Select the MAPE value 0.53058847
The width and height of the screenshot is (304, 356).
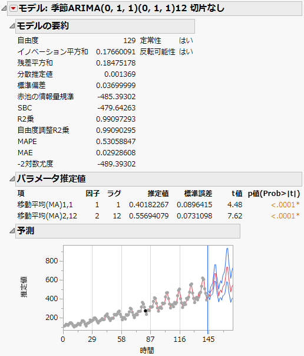tap(115, 142)
